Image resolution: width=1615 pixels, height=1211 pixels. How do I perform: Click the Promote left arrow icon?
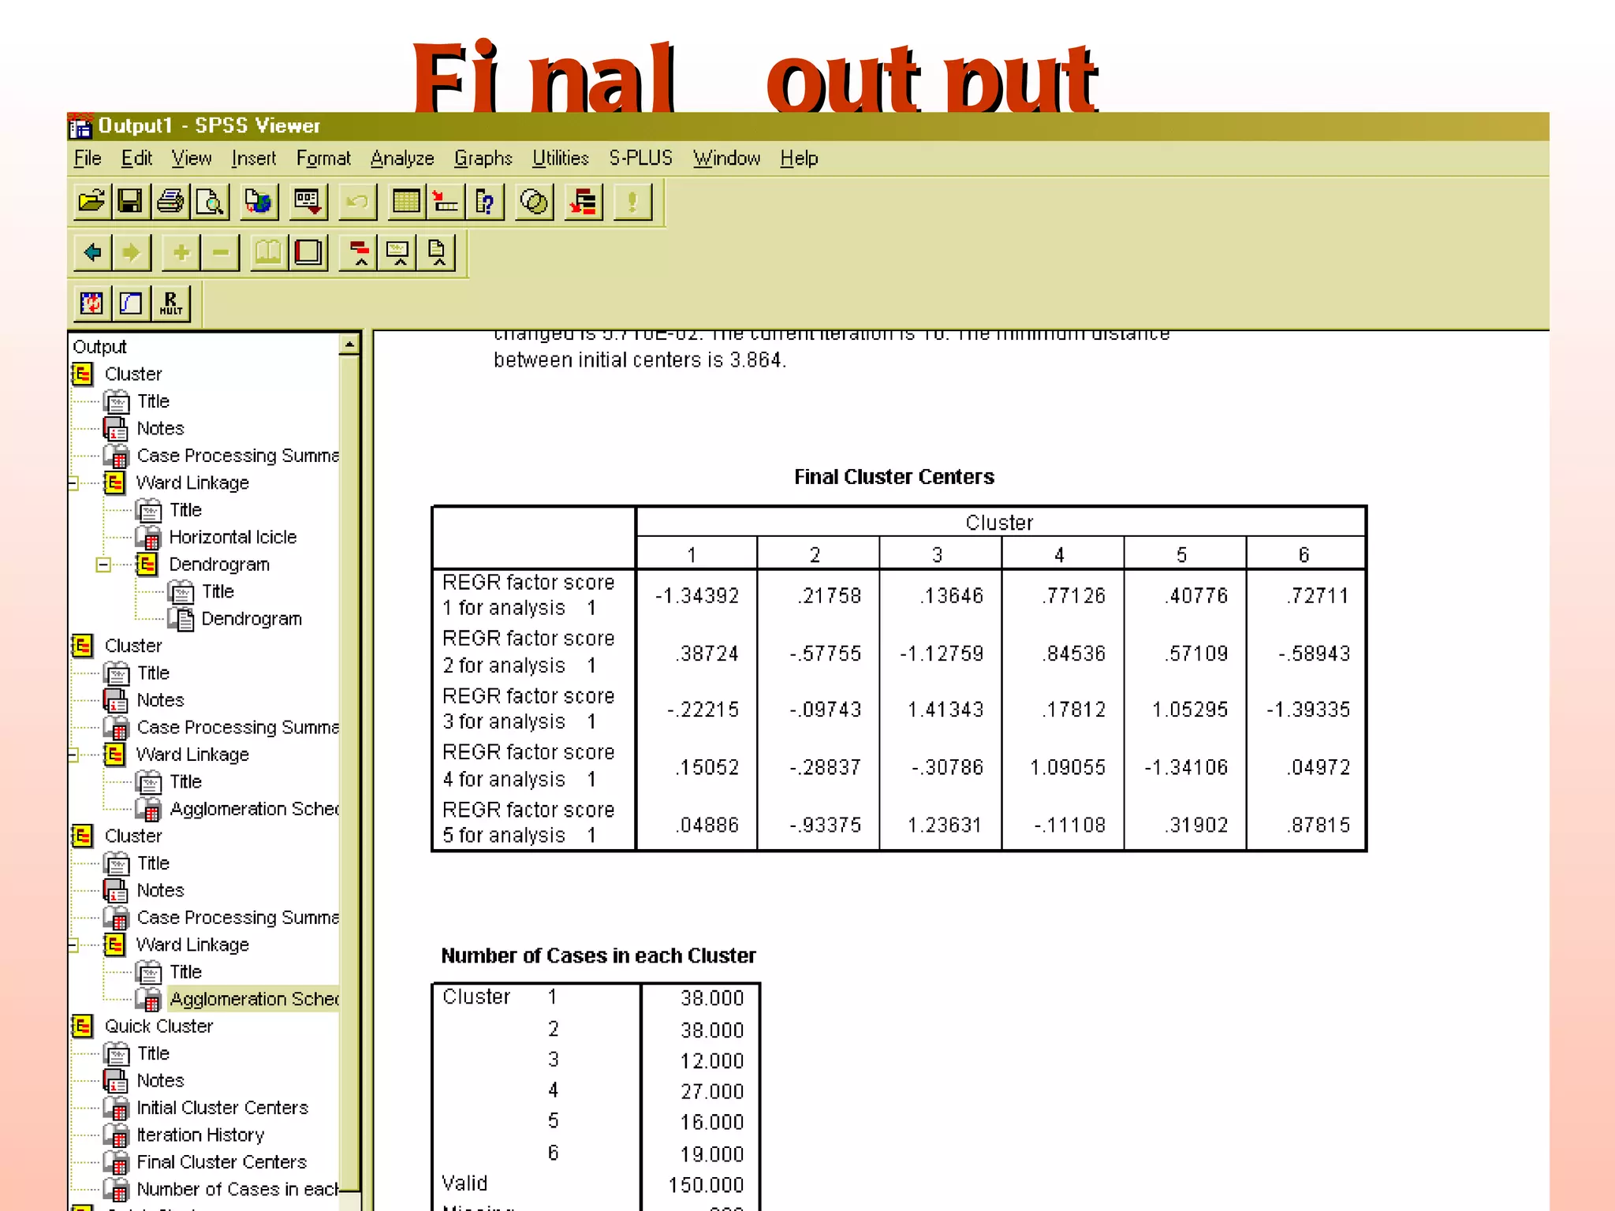click(x=92, y=253)
